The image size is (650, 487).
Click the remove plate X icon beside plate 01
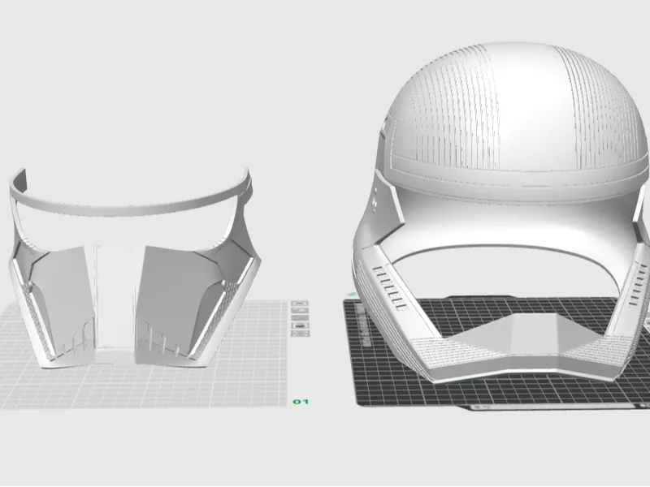tap(299, 304)
